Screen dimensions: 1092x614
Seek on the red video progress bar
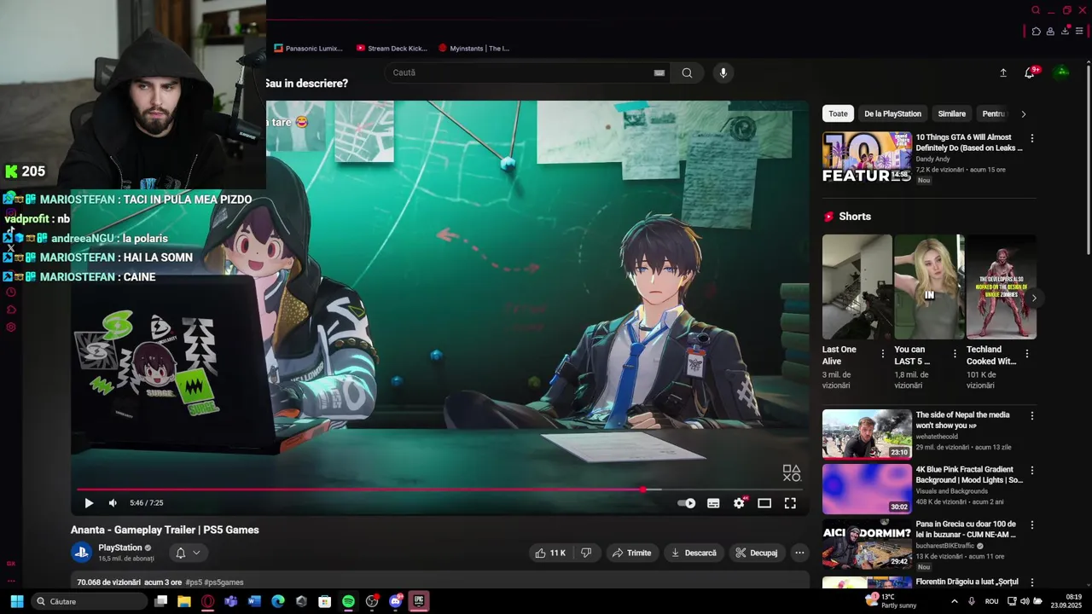pos(439,489)
